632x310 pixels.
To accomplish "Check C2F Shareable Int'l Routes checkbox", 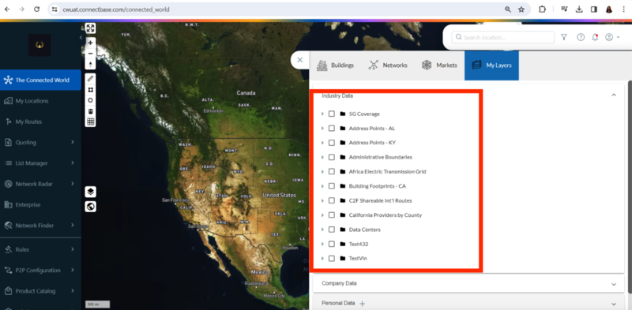I will pos(331,200).
